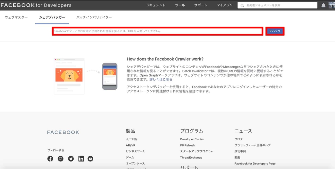Image resolution: width=335 pixels, height=169 pixels.
Task: Open the 動画 link under ニュース
Action: (x=238, y=158)
